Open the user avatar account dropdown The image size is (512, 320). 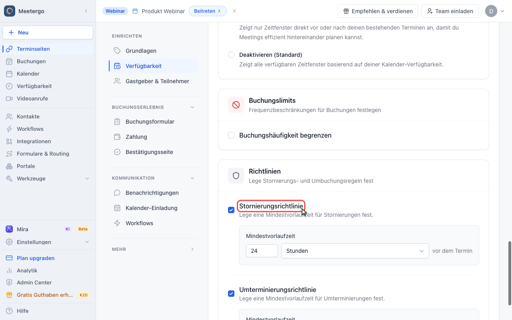[495, 11]
